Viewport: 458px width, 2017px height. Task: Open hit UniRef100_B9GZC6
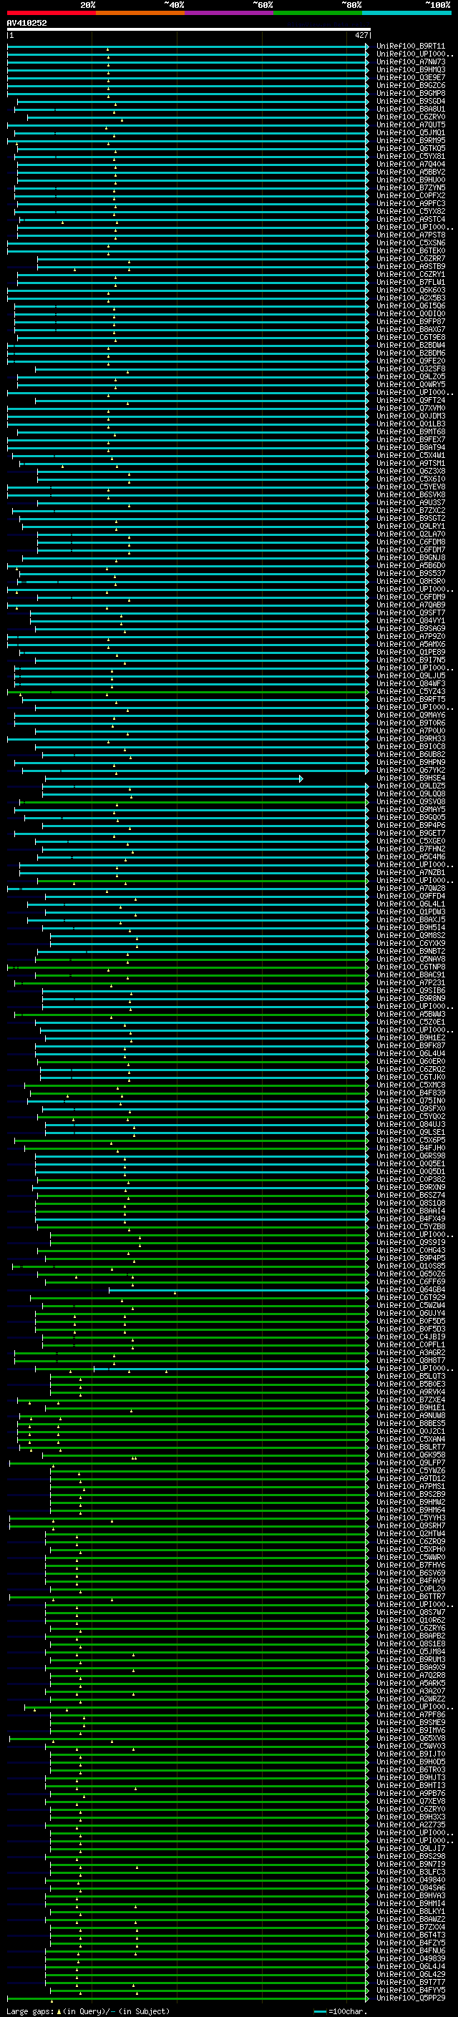tap(410, 85)
